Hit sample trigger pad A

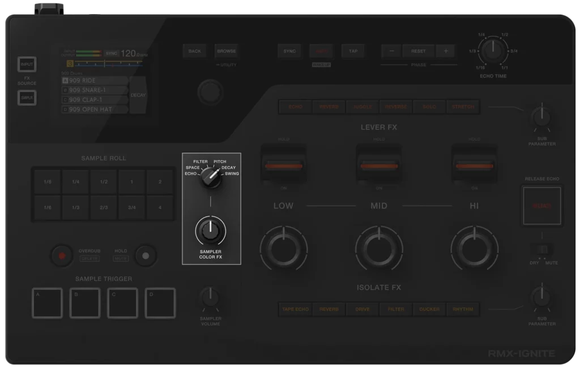point(47,303)
